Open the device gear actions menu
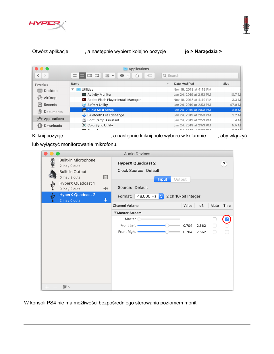 66,287
